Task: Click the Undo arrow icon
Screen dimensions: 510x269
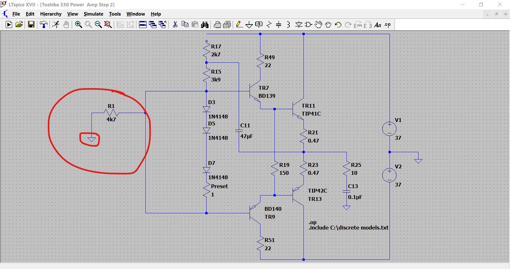Action: 338,25
